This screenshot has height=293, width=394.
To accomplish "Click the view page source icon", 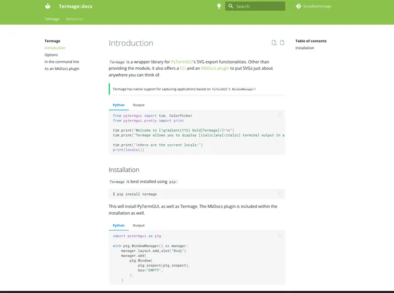I will tap(274, 43).
